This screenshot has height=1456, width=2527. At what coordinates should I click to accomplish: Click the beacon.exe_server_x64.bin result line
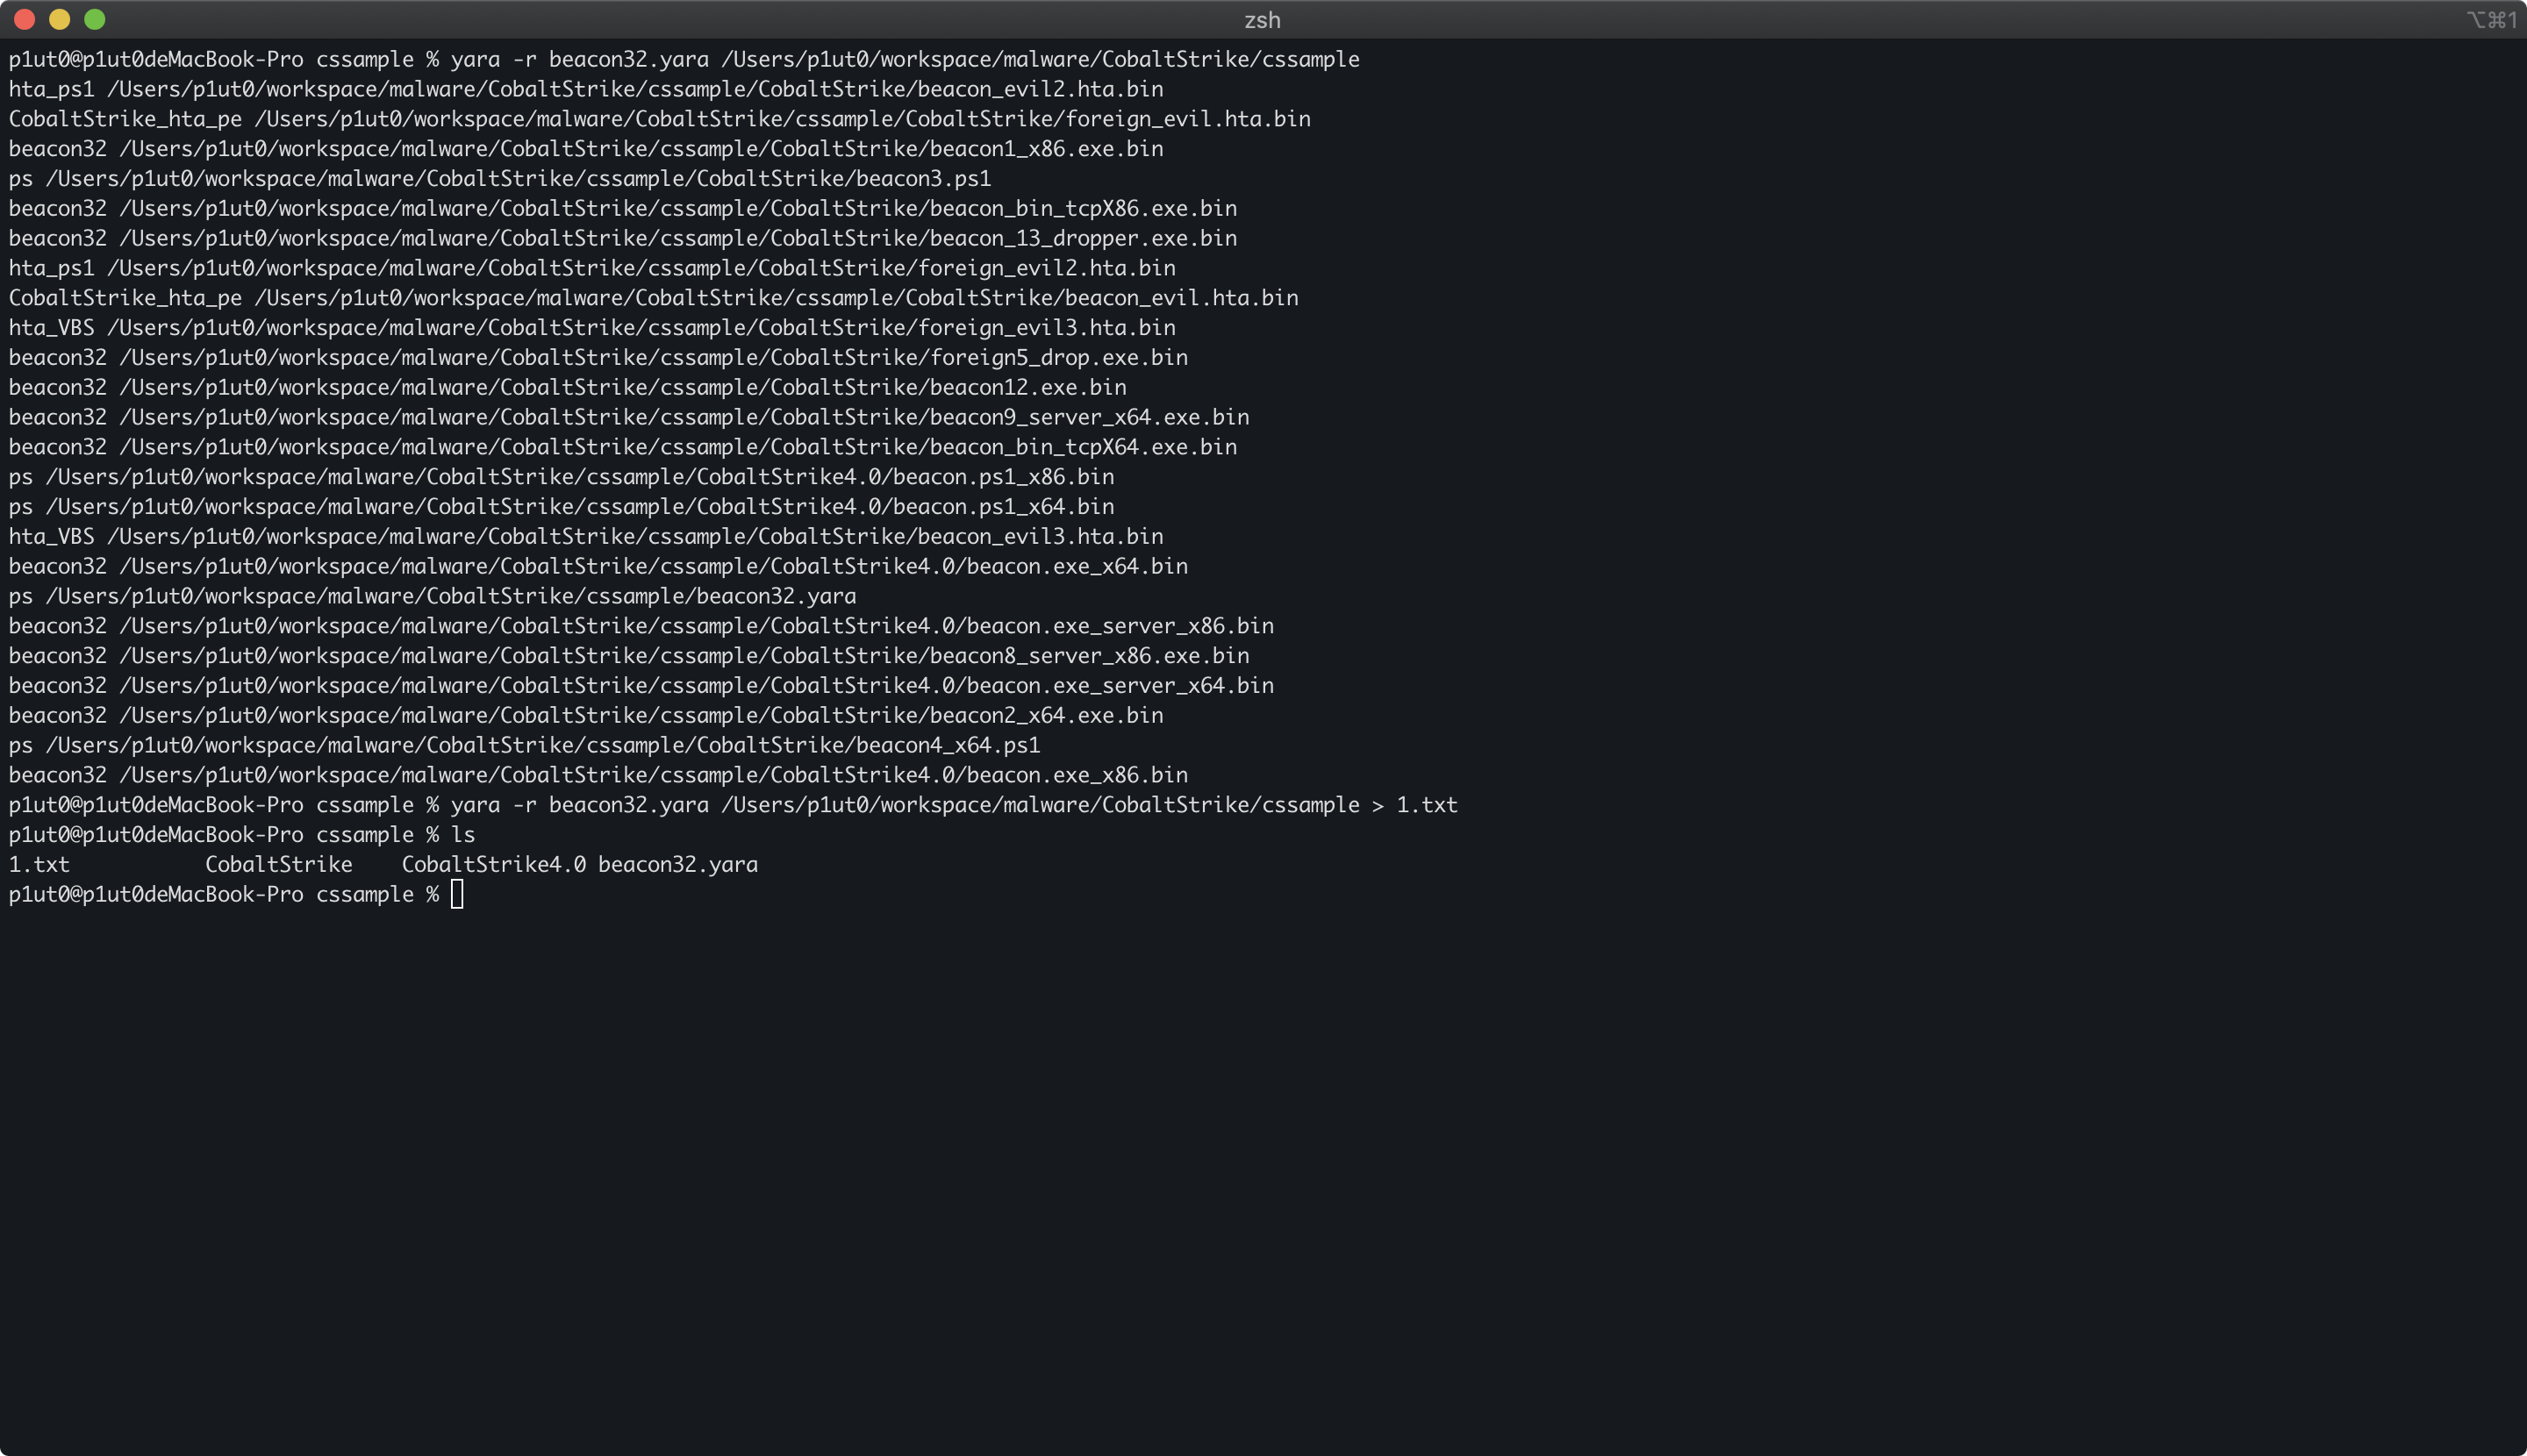pyautogui.click(x=641, y=686)
